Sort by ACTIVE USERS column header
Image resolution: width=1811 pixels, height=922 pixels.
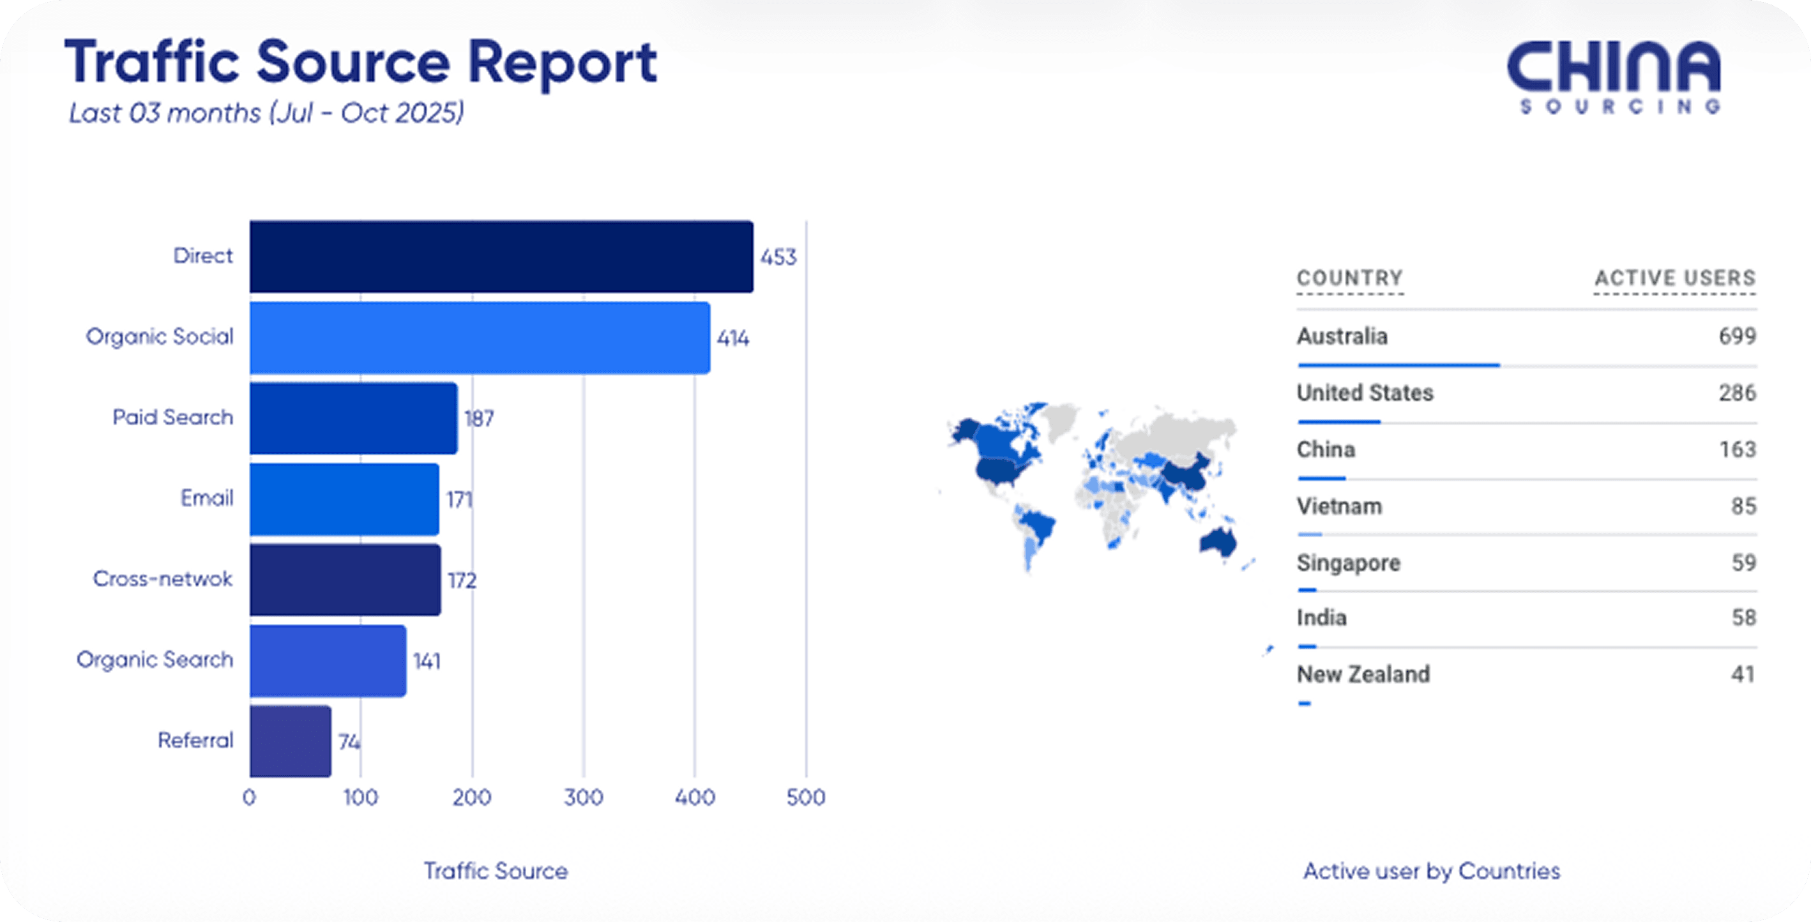1674,278
